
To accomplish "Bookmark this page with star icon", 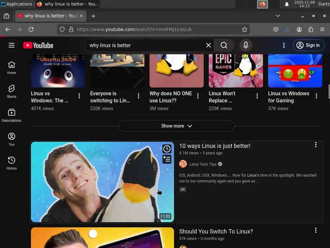I will coord(244,29).
